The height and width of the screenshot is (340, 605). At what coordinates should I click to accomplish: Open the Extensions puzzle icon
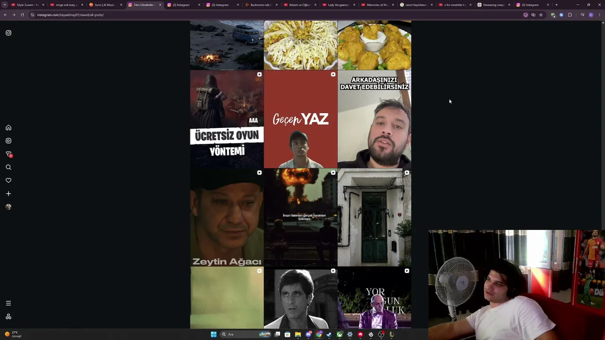point(570,15)
